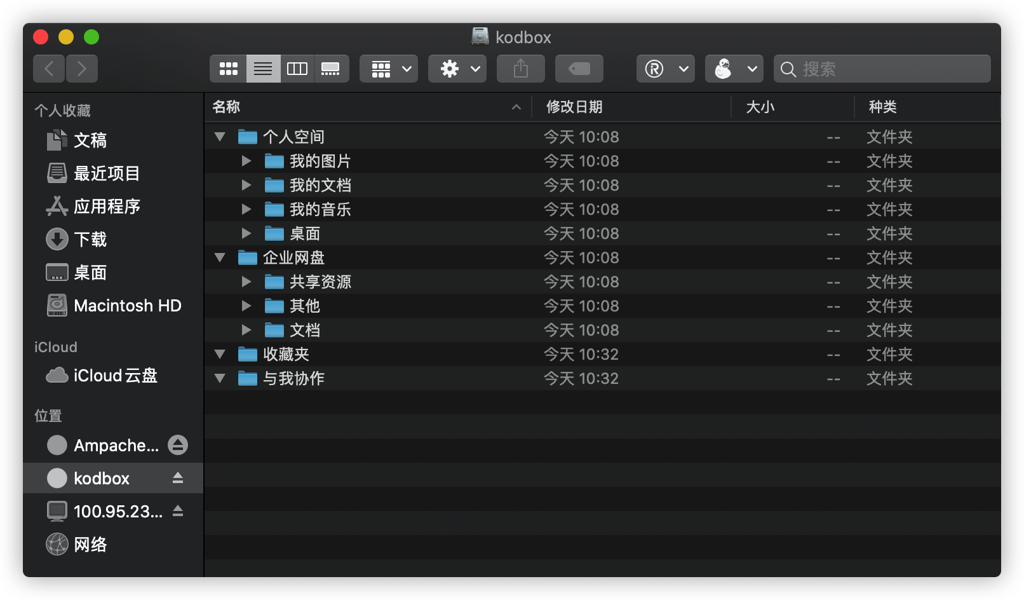Expand the 文档 folder

pos(246,330)
